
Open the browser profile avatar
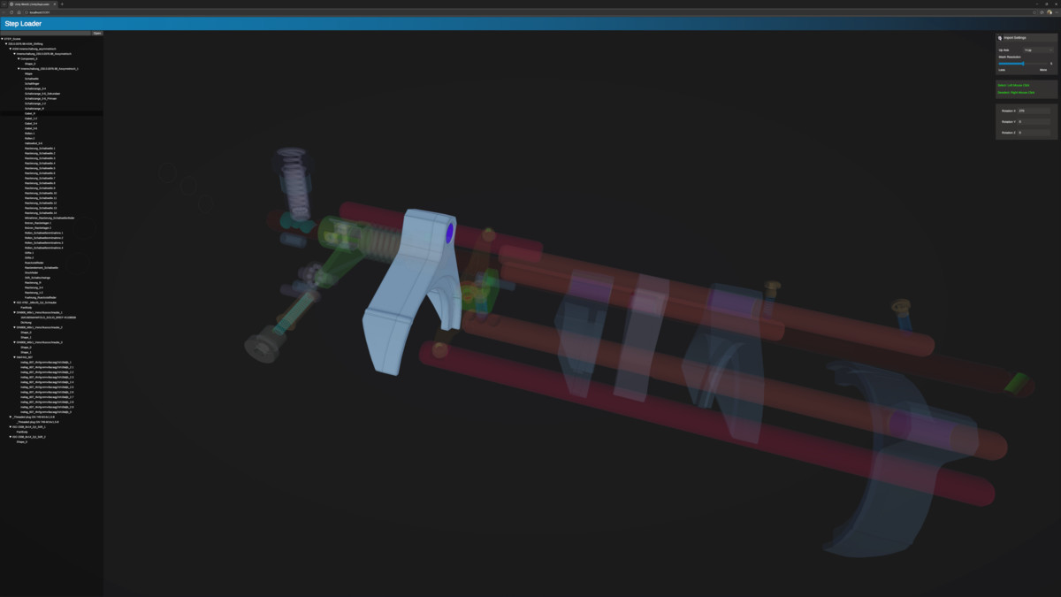pos(1050,12)
